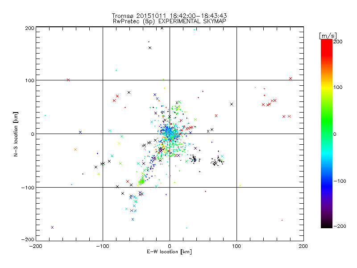Image resolution: width=357 pixels, height=268 pixels.
Task: Click the "100" tick label on the E-W axis
Action: [237, 246]
